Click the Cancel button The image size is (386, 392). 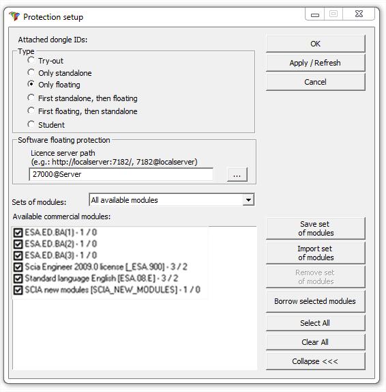(315, 82)
